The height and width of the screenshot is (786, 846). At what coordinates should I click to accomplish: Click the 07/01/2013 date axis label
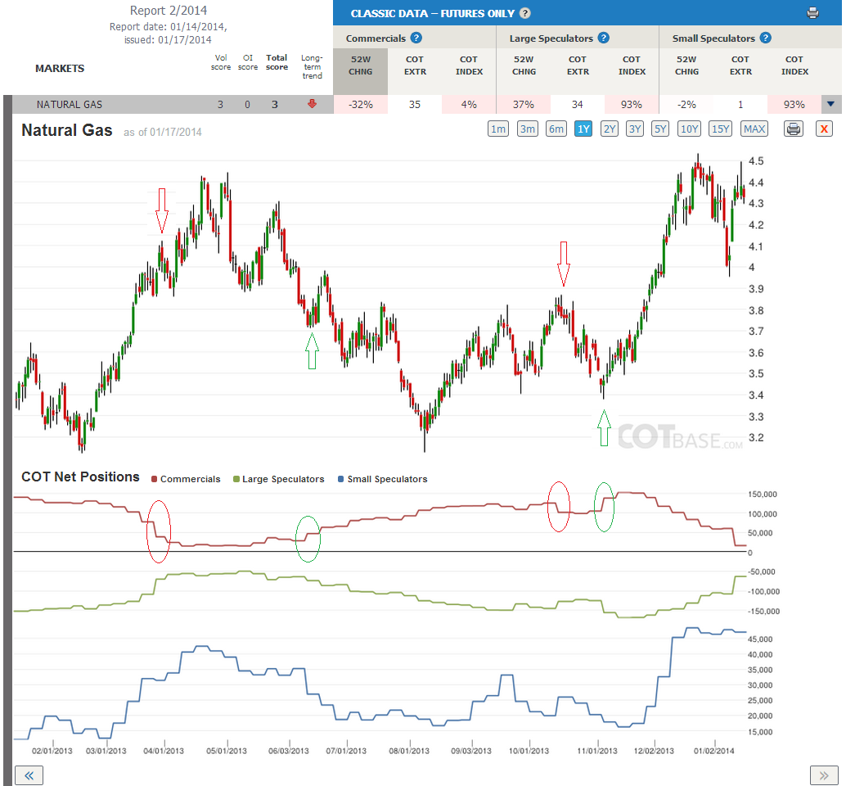[346, 751]
